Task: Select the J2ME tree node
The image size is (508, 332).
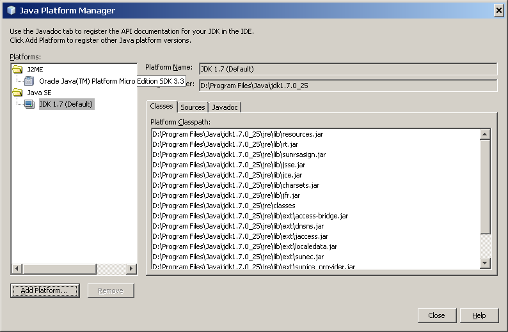Action: [x=35, y=70]
